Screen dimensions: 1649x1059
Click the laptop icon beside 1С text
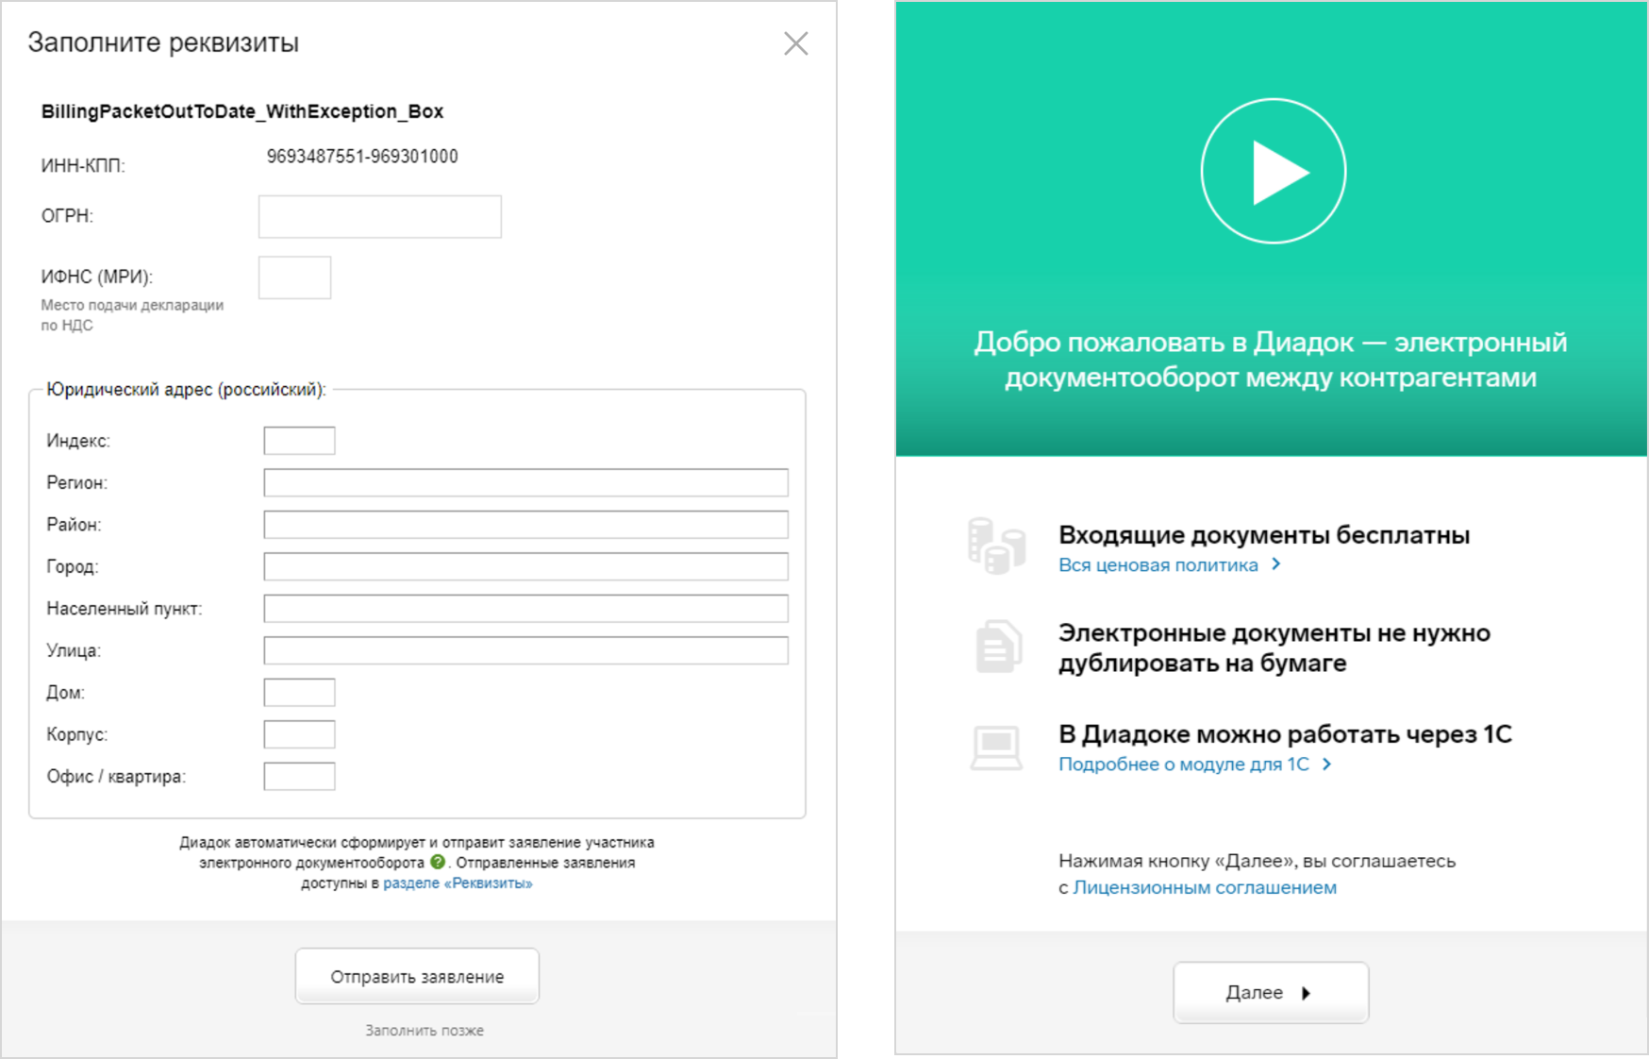pos(996,748)
